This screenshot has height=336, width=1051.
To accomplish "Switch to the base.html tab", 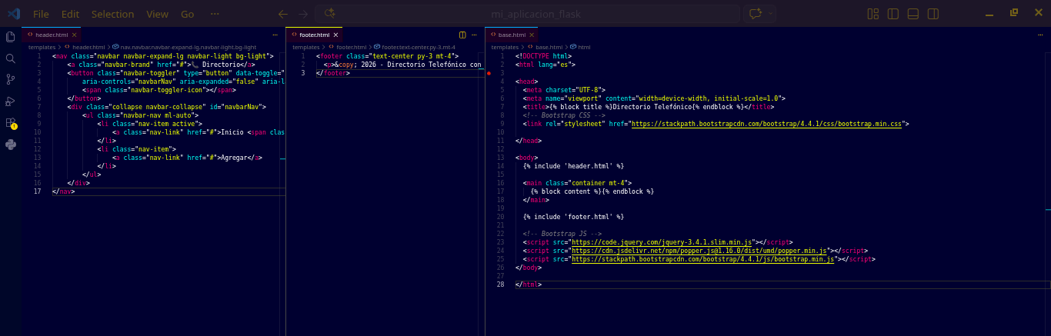I will click(x=512, y=35).
